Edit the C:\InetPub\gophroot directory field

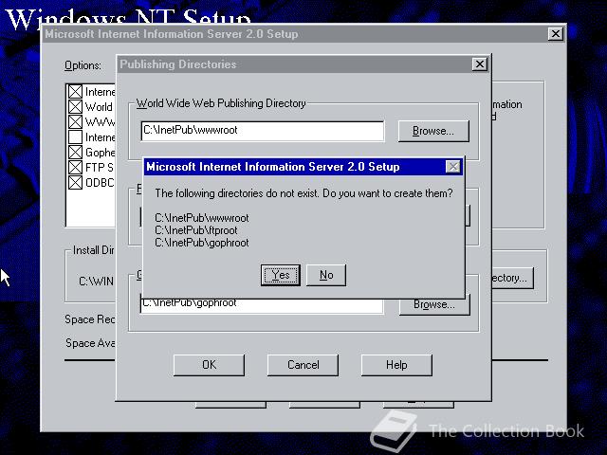tap(262, 305)
